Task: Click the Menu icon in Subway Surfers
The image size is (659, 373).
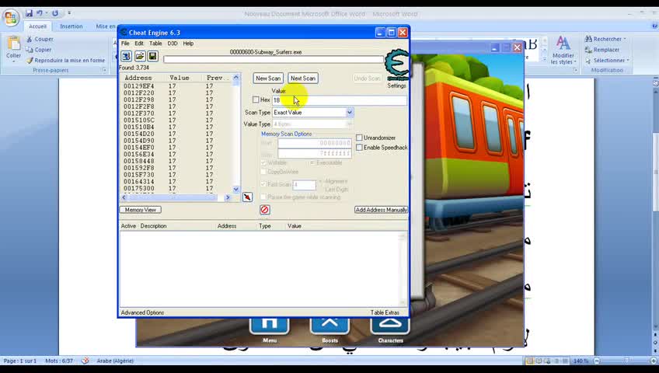Action: [x=270, y=325]
